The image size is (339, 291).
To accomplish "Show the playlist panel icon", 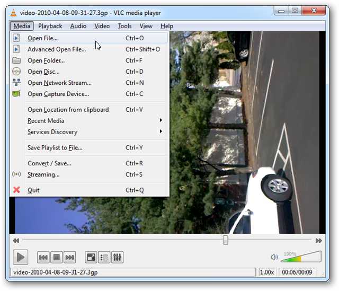I will 104,257.
